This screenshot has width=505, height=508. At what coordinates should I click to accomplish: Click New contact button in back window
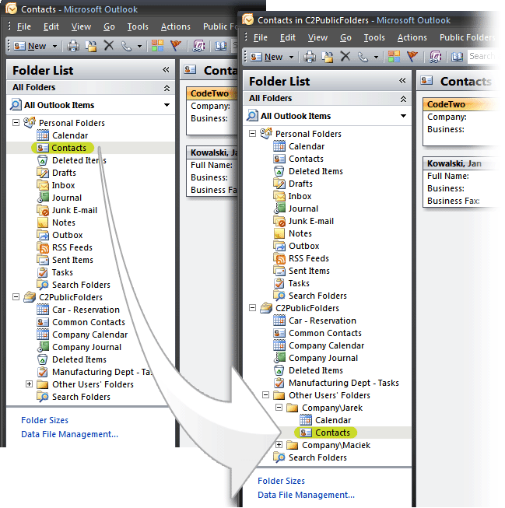coord(30,46)
